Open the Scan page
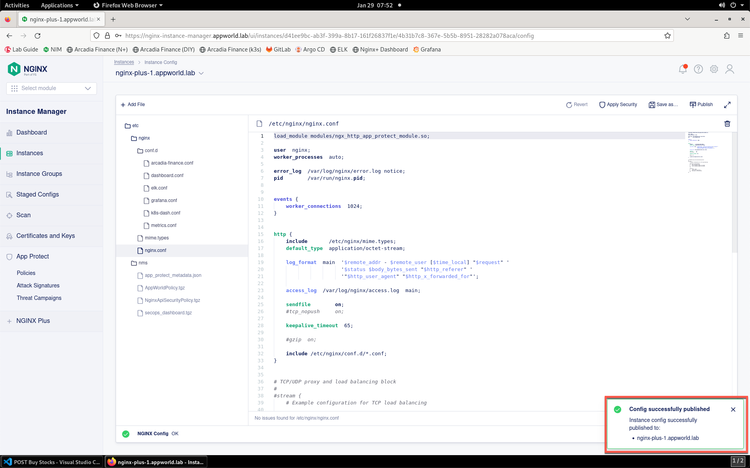The height and width of the screenshot is (468, 750). click(23, 215)
